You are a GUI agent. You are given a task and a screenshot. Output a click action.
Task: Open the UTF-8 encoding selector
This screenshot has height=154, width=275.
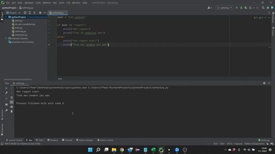click(229, 144)
